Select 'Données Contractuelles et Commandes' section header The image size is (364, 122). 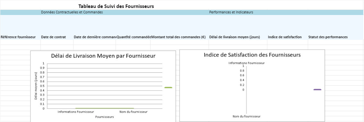[x=72, y=12]
